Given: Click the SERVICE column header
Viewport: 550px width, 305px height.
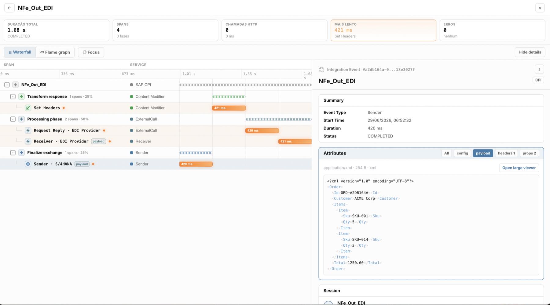Looking at the screenshot, I should [138, 65].
